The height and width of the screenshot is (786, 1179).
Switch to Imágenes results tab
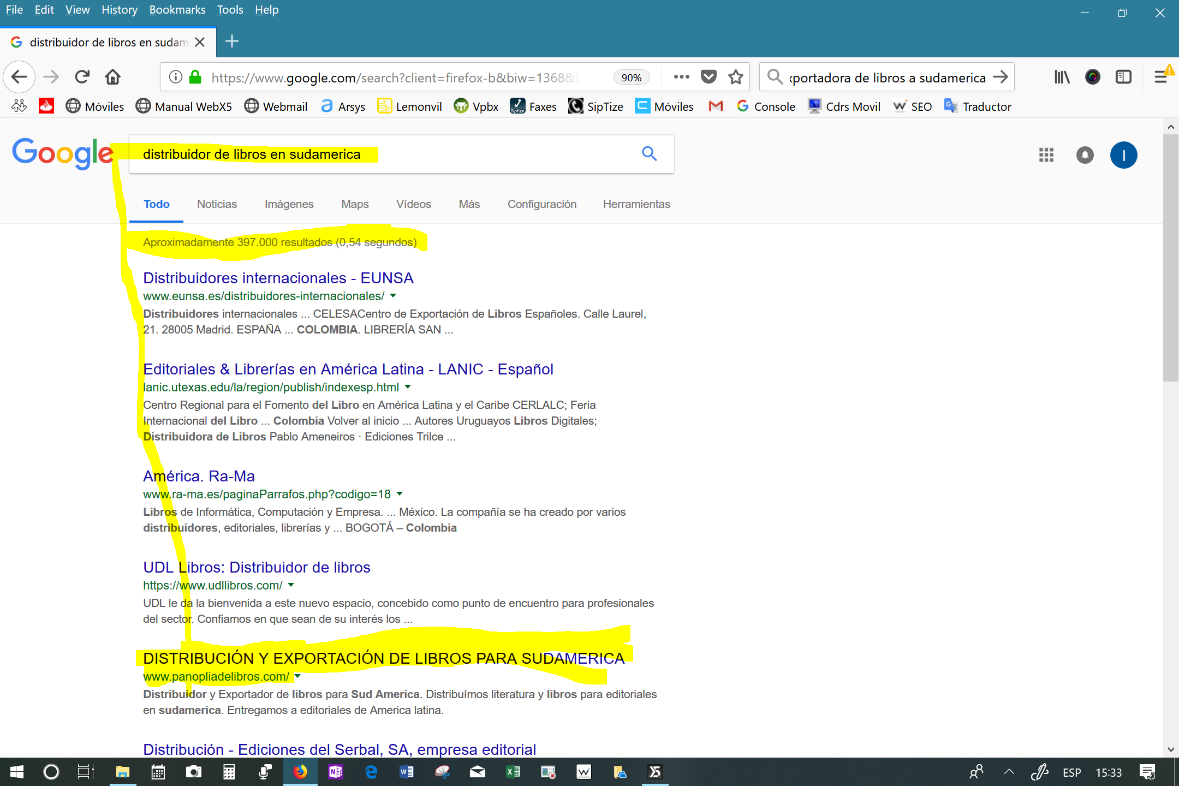click(289, 204)
